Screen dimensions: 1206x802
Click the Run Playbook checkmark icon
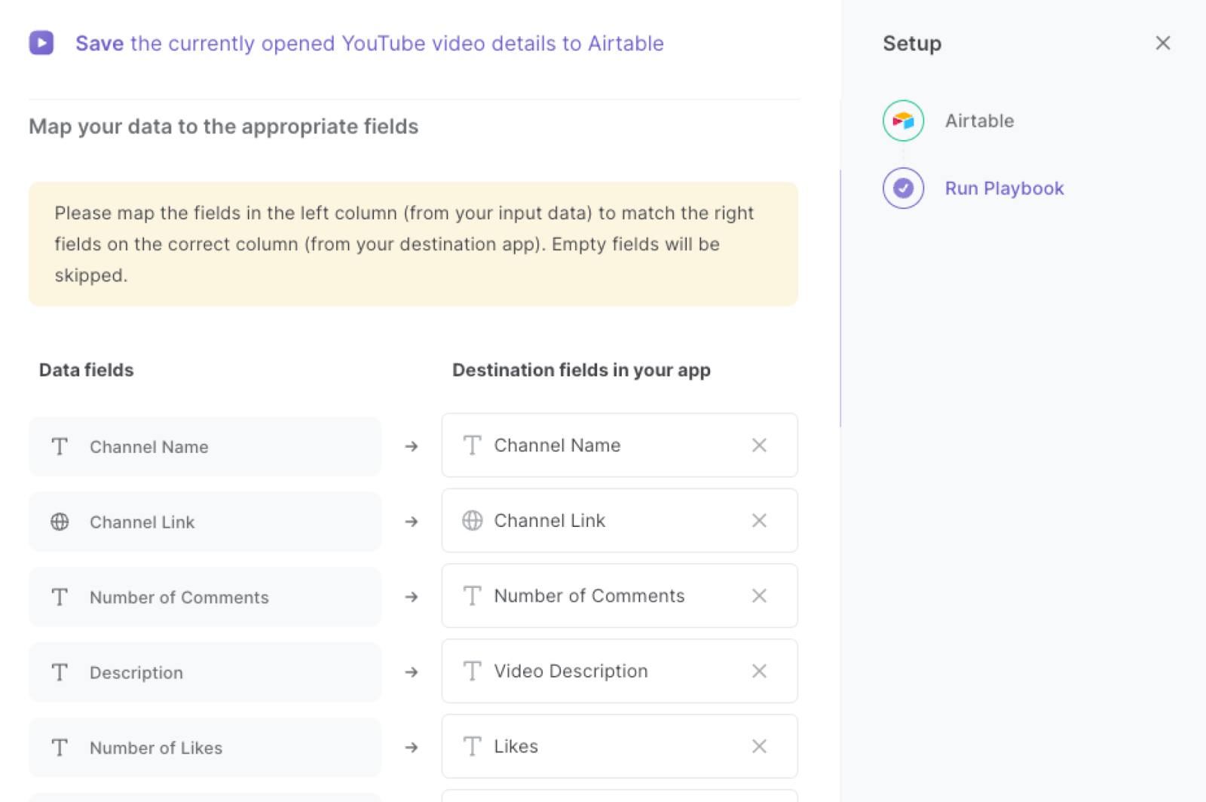pyautogui.click(x=902, y=188)
